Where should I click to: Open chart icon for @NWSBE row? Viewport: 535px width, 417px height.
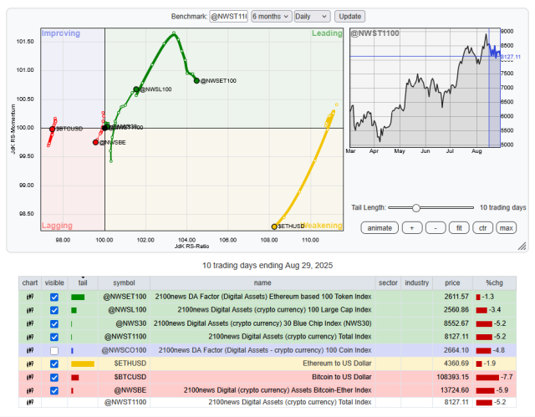pos(30,390)
